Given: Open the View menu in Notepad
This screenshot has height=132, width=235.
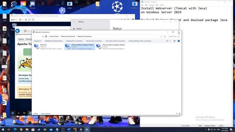Looking at the screenshot, I should (x=157, y=5).
